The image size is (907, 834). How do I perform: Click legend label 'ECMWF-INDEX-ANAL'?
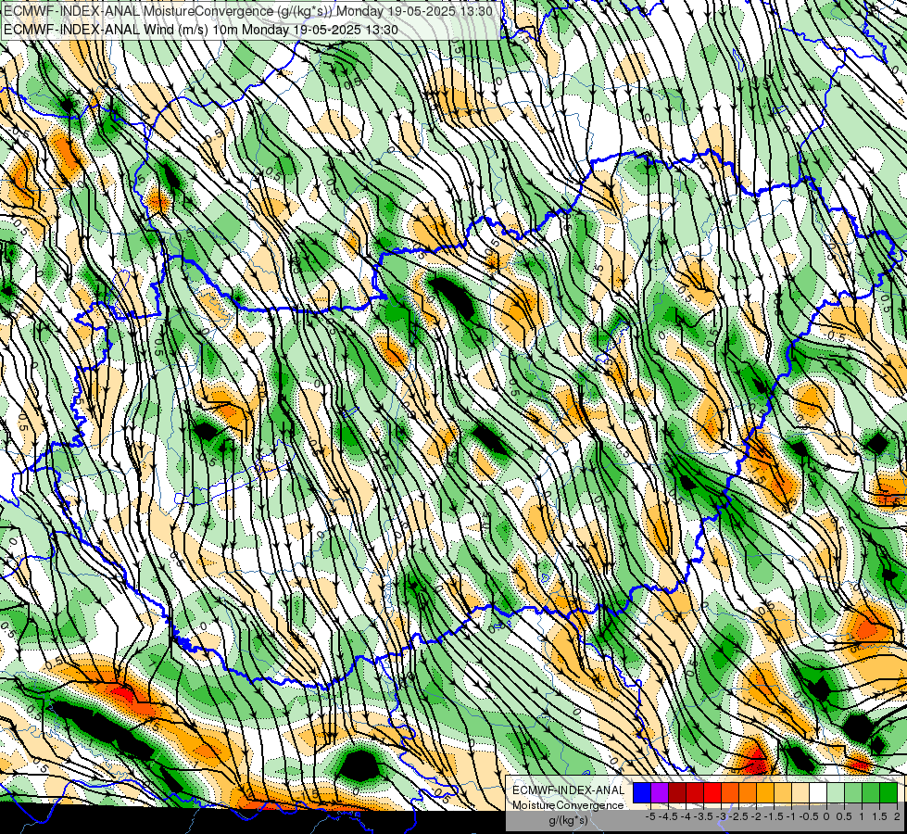click(569, 790)
